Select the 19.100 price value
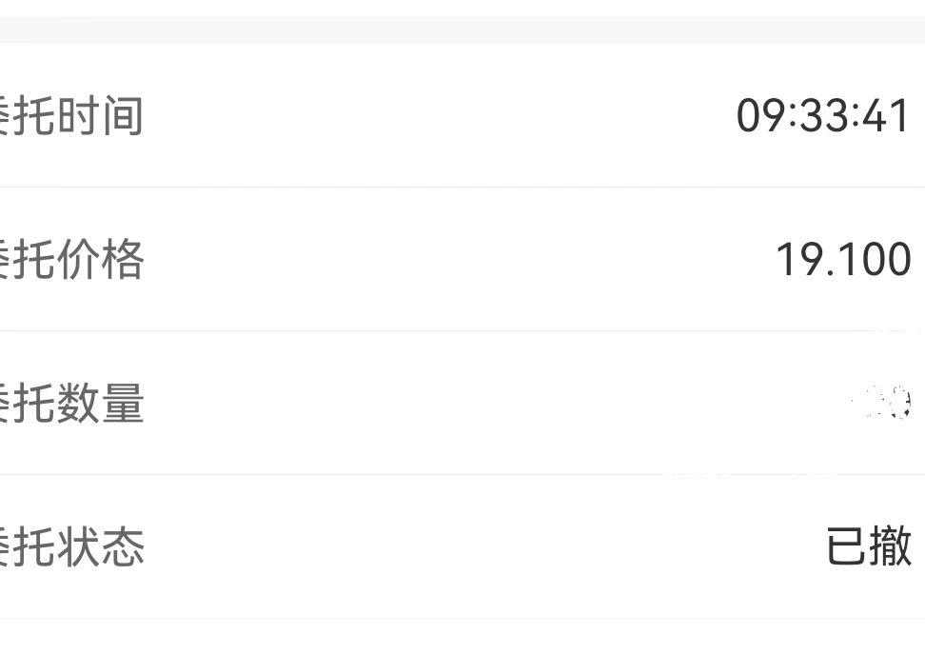The height and width of the screenshot is (654, 925). (x=843, y=260)
